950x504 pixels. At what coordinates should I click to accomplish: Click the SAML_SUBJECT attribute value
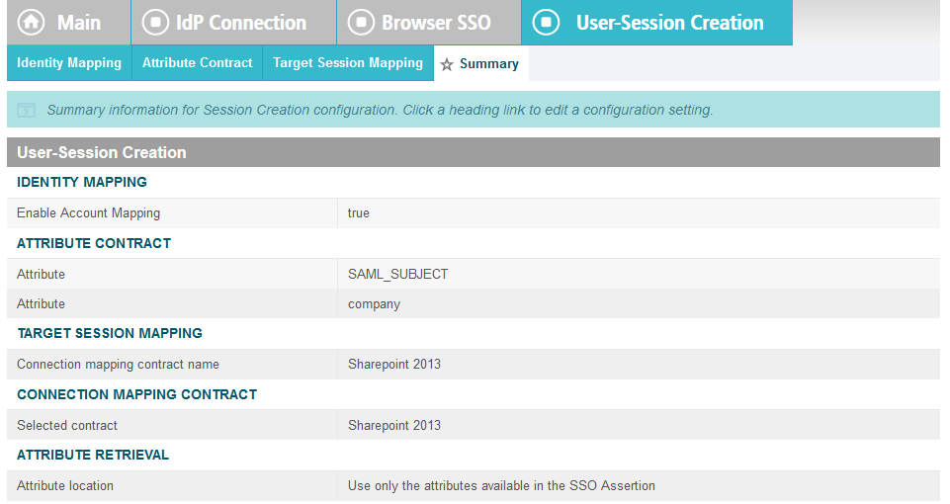(397, 274)
